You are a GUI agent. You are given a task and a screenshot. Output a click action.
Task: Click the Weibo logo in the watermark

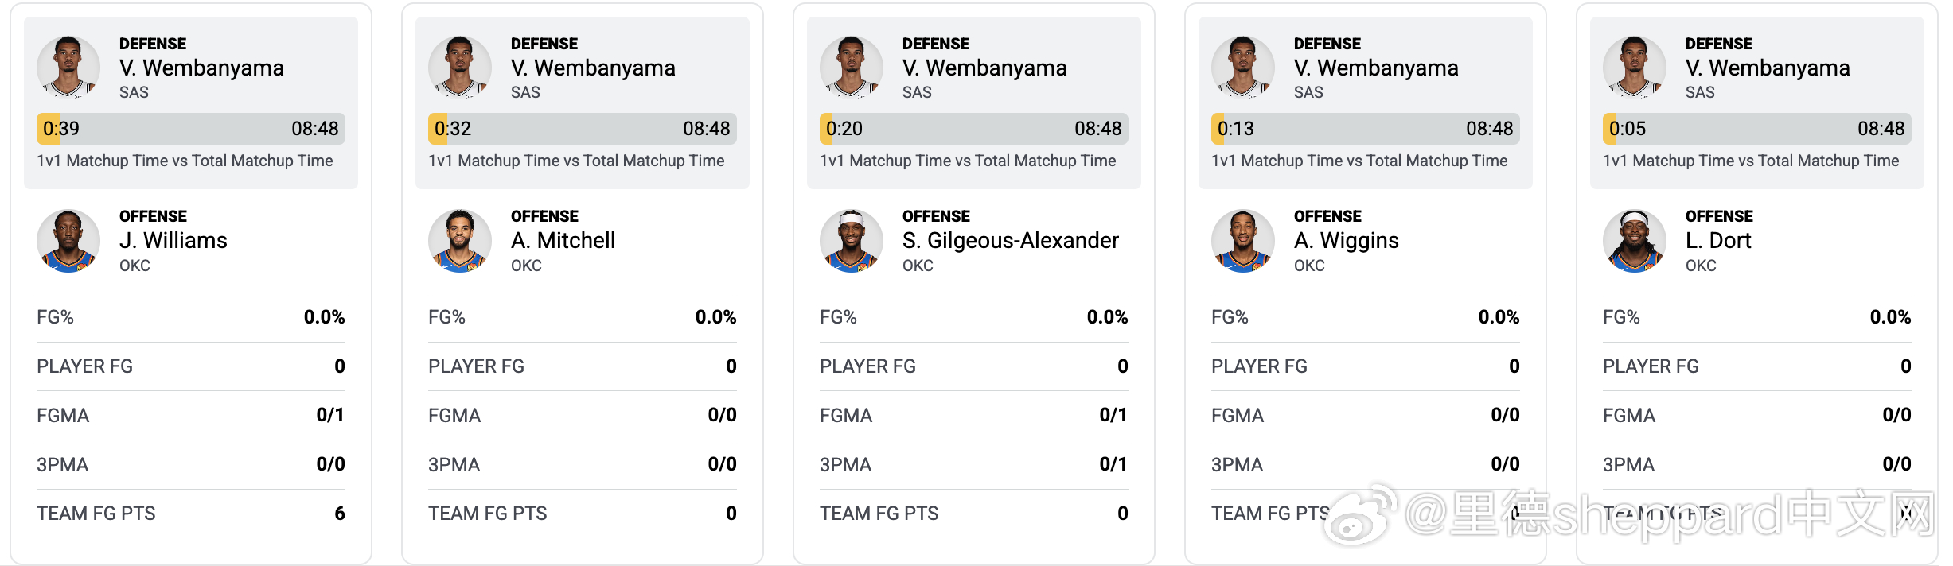pyautogui.click(x=1362, y=515)
